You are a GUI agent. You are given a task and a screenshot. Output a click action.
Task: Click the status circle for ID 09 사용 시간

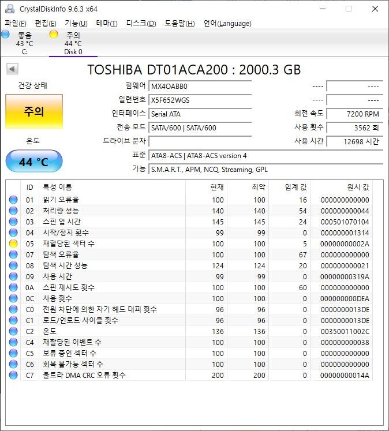[13, 276]
